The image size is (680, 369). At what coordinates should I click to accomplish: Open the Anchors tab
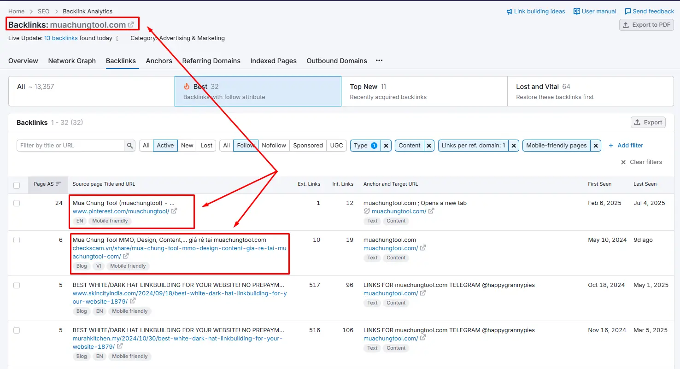coord(159,61)
